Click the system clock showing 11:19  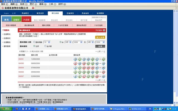(174, 109)
